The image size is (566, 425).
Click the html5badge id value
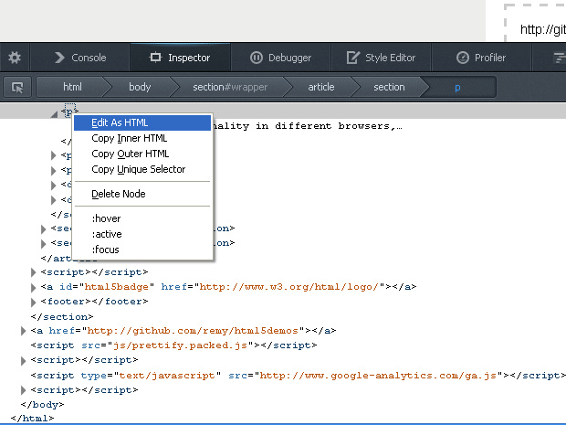(116, 287)
